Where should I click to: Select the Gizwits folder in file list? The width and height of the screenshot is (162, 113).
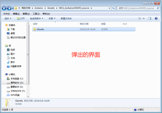tap(84, 29)
